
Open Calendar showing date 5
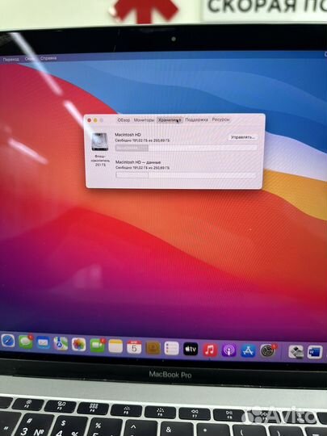[134, 347]
